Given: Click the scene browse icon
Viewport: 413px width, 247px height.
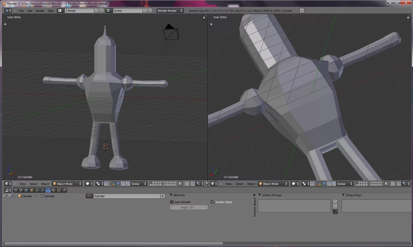Looking at the screenshot, I should [109, 11].
